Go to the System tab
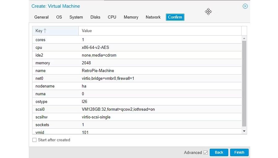The width and height of the screenshot is (278, 158). pos(76,17)
